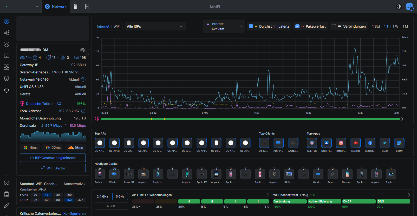Expand the ISP uptime timeline arrow
417x216 pixels.
pos(402,119)
